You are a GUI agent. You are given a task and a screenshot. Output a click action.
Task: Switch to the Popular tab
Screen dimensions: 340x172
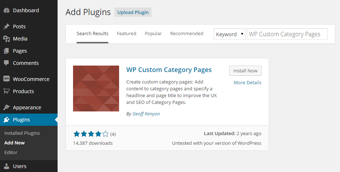(x=153, y=33)
